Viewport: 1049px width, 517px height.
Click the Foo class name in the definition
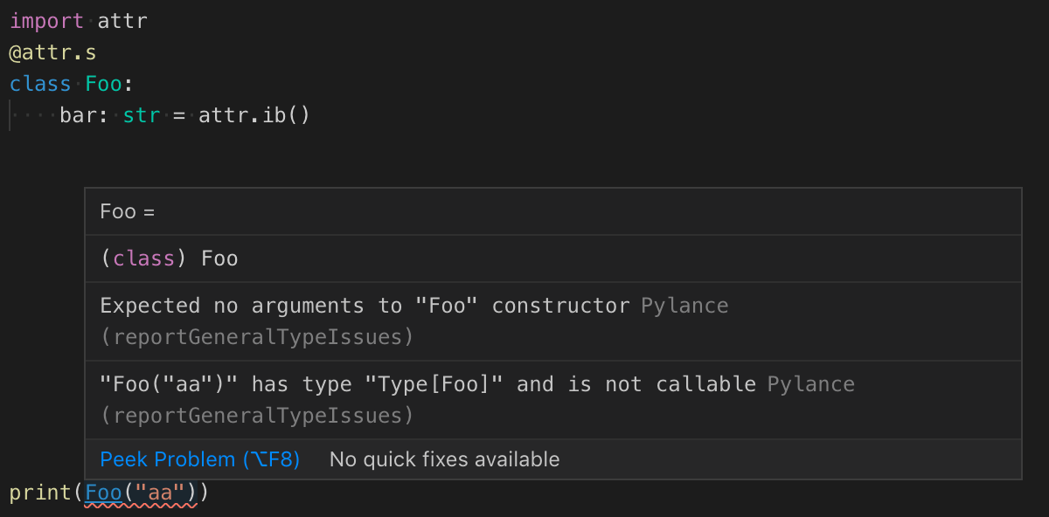(x=103, y=84)
